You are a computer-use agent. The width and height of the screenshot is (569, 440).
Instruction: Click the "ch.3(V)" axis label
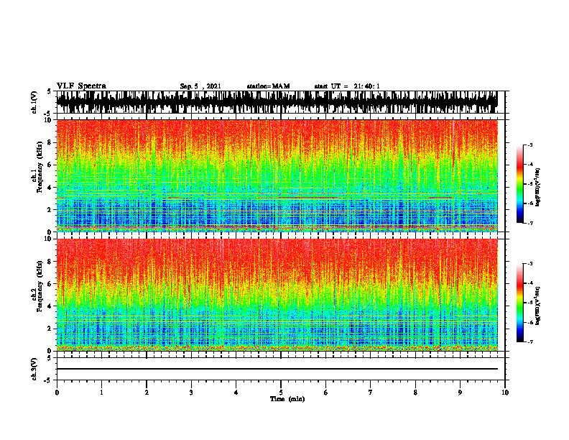[x=34, y=369]
